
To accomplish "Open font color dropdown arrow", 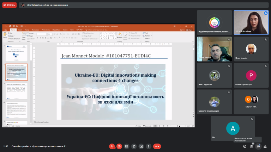I will click(x=61, y=38).
